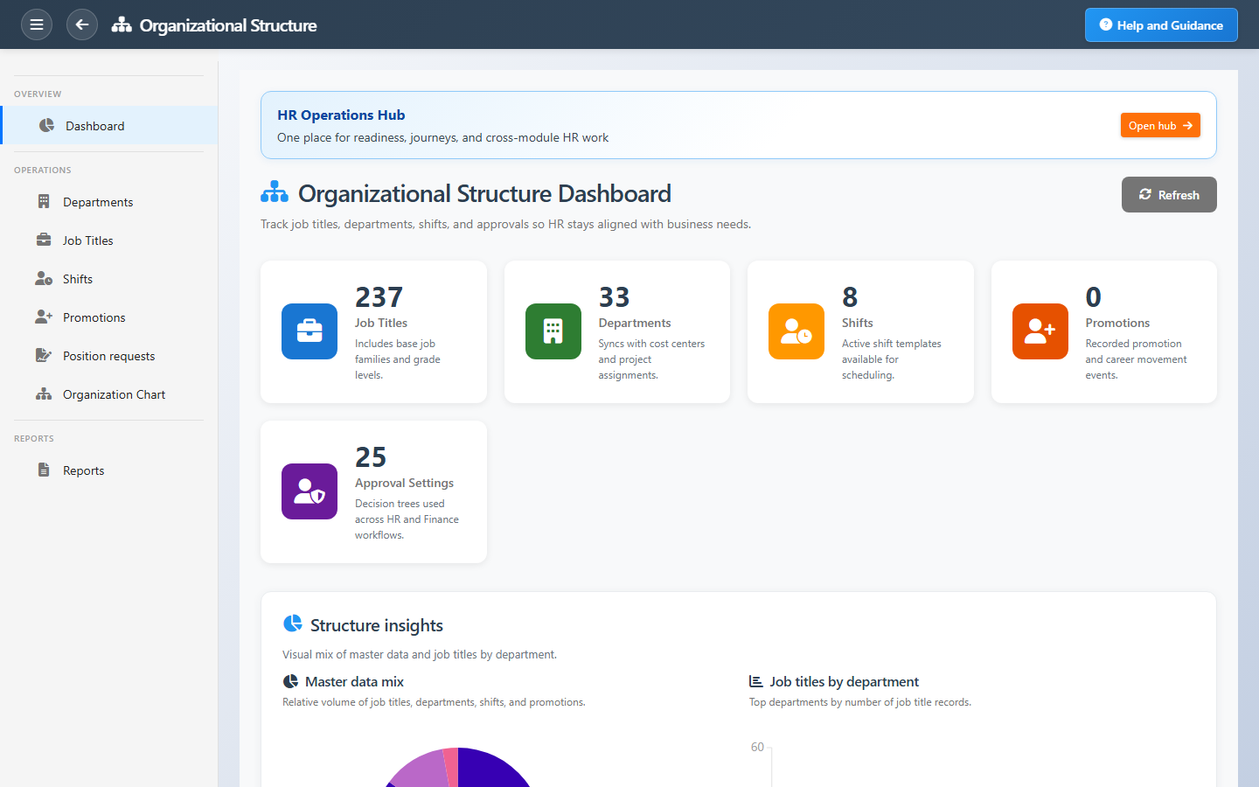Click the Job titles by department chart icon
This screenshot has width=1259, height=787.
coord(756,681)
